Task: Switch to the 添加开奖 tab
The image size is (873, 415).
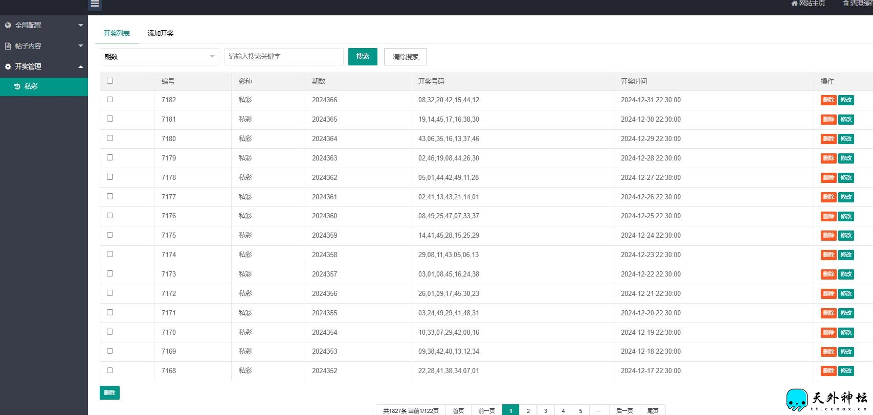Action: (x=161, y=33)
